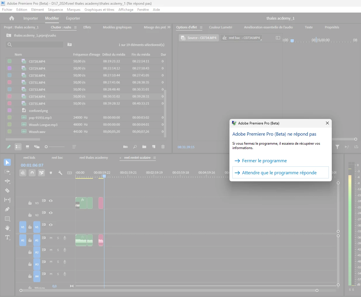The height and width of the screenshot is (297, 361).
Task: Toggle lock on track V1
Action: pos(30,227)
